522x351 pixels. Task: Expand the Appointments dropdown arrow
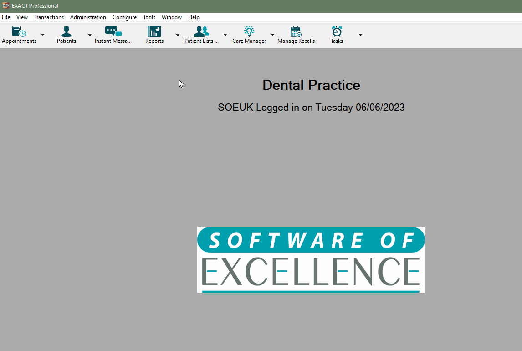tap(43, 35)
